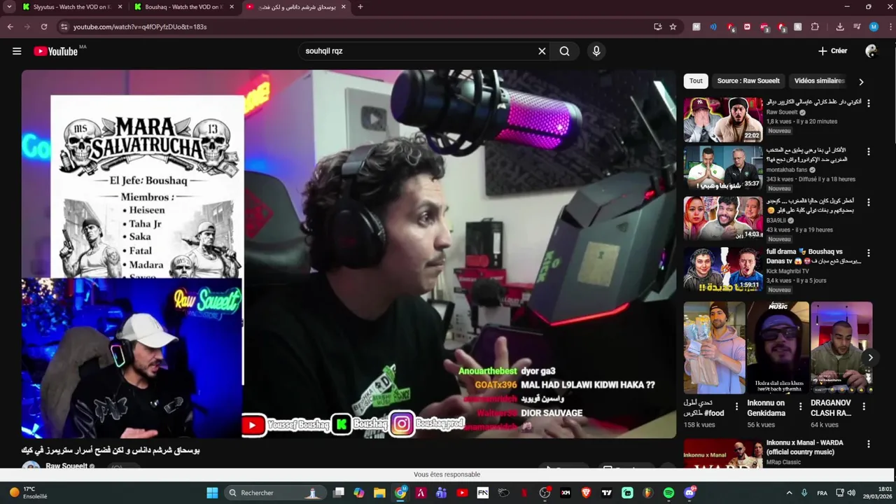Open the YouTube app in taskbar
The image size is (896, 504).
click(x=462, y=493)
